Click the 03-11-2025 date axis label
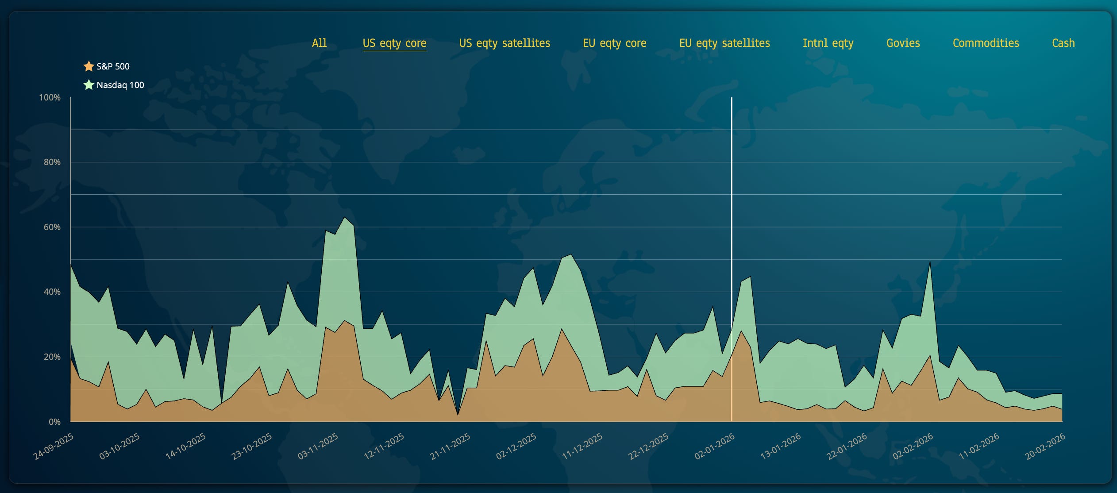 tap(318, 446)
